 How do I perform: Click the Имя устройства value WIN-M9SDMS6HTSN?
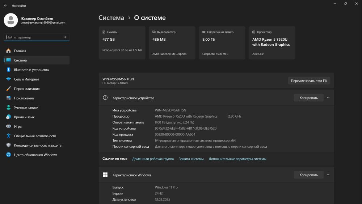[171, 110]
